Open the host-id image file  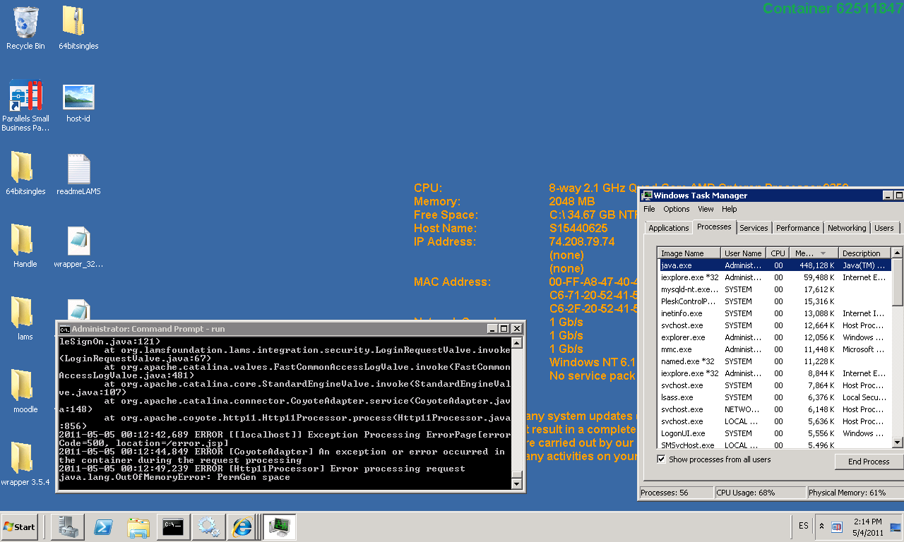pos(78,97)
